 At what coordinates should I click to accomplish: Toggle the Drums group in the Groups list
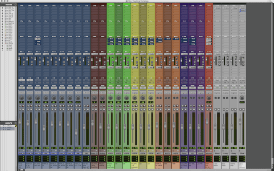(10, 127)
